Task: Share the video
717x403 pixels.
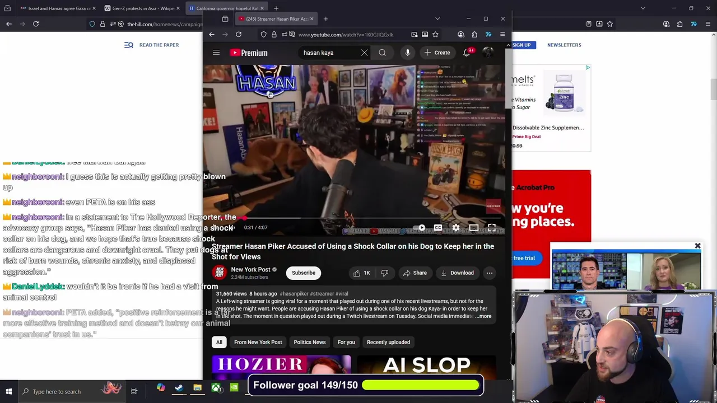Action: 415,273
